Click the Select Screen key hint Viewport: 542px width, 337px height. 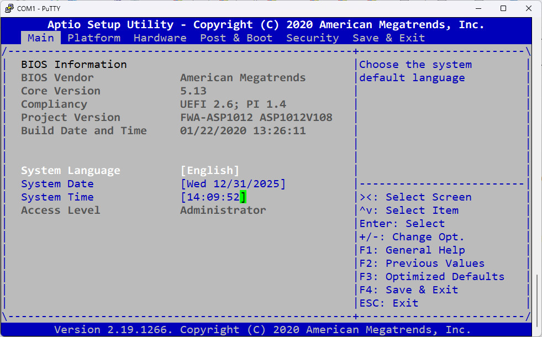coord(415,197)
